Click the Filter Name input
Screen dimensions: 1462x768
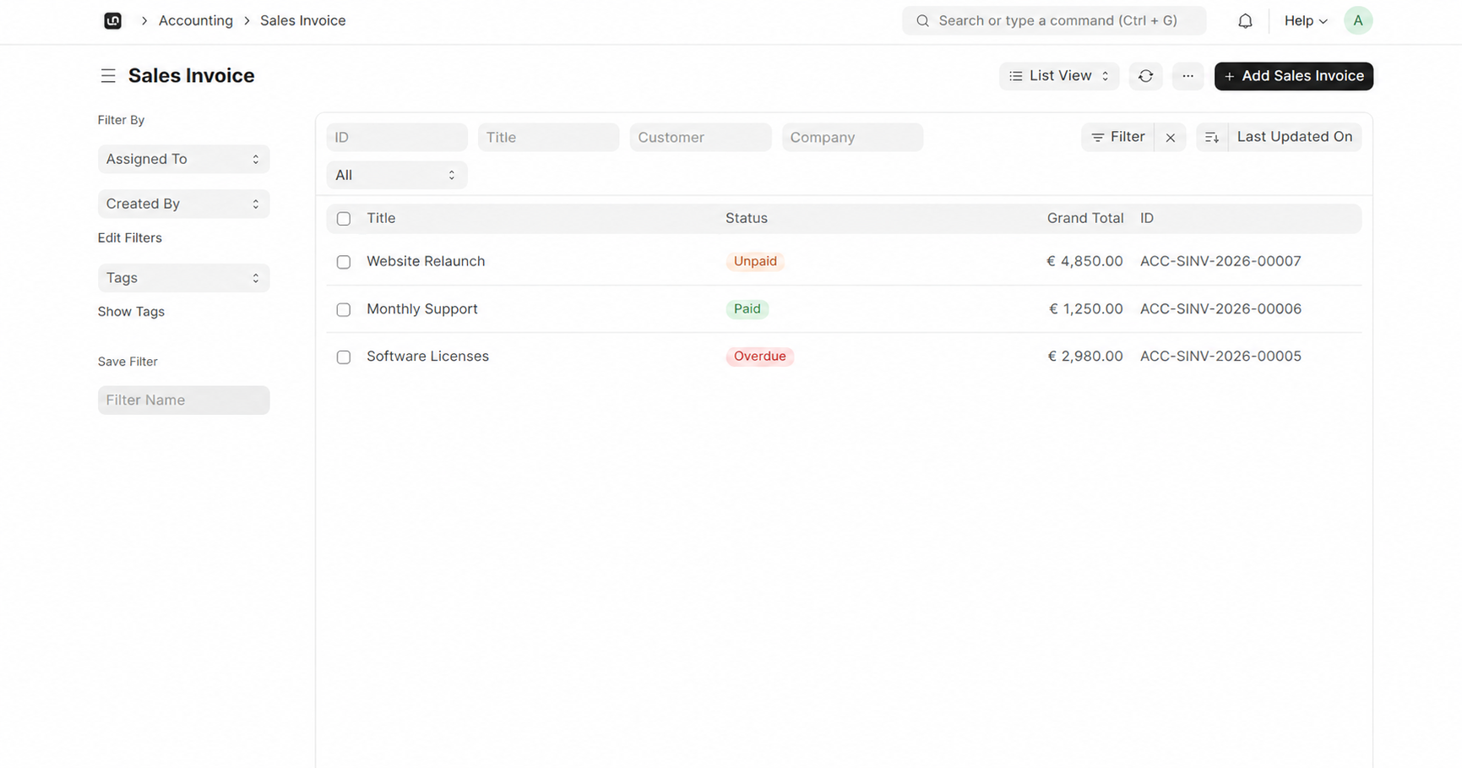tap(183, 400)
